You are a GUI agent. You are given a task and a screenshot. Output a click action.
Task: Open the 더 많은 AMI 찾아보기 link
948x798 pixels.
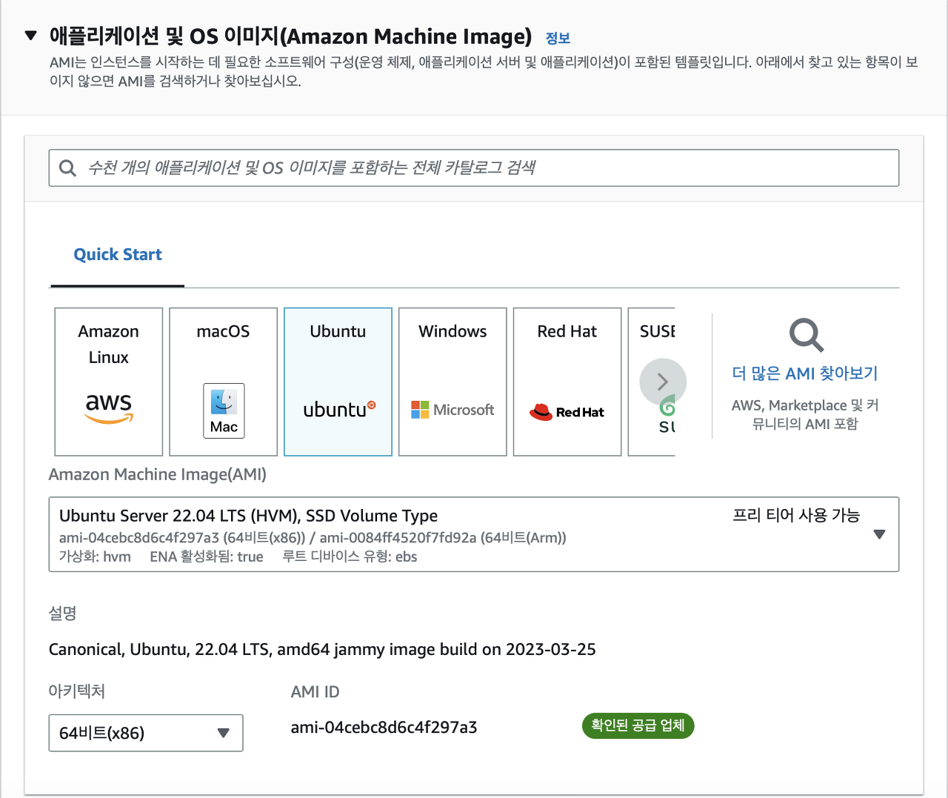click(x=805, y=373)
